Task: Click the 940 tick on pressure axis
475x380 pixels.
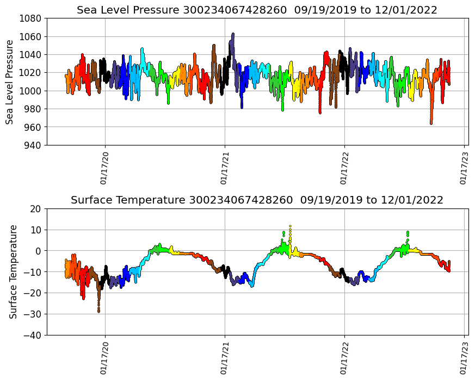Action: (x=33, y=145)
